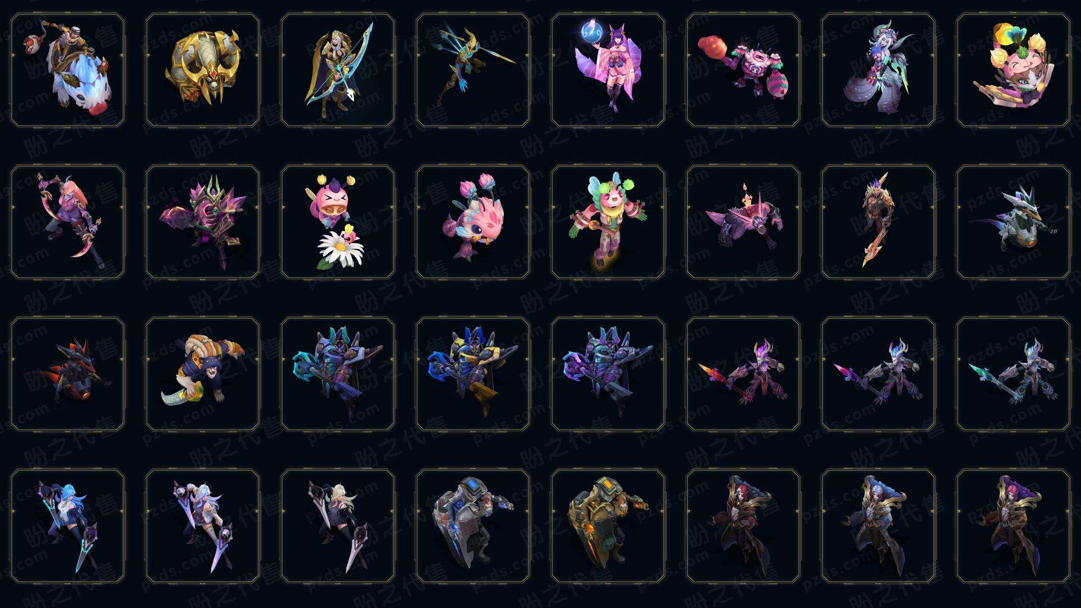Pick the purple crystal armored mage skin

point(203,222)
